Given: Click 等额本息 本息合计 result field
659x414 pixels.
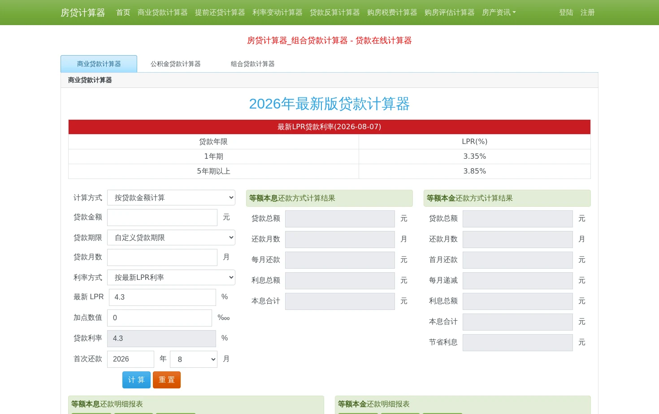Looking at the screenshot, I should click(340, 301).
